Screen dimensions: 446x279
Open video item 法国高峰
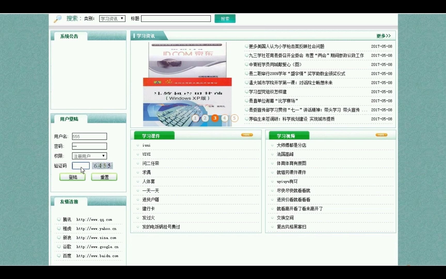285,154
